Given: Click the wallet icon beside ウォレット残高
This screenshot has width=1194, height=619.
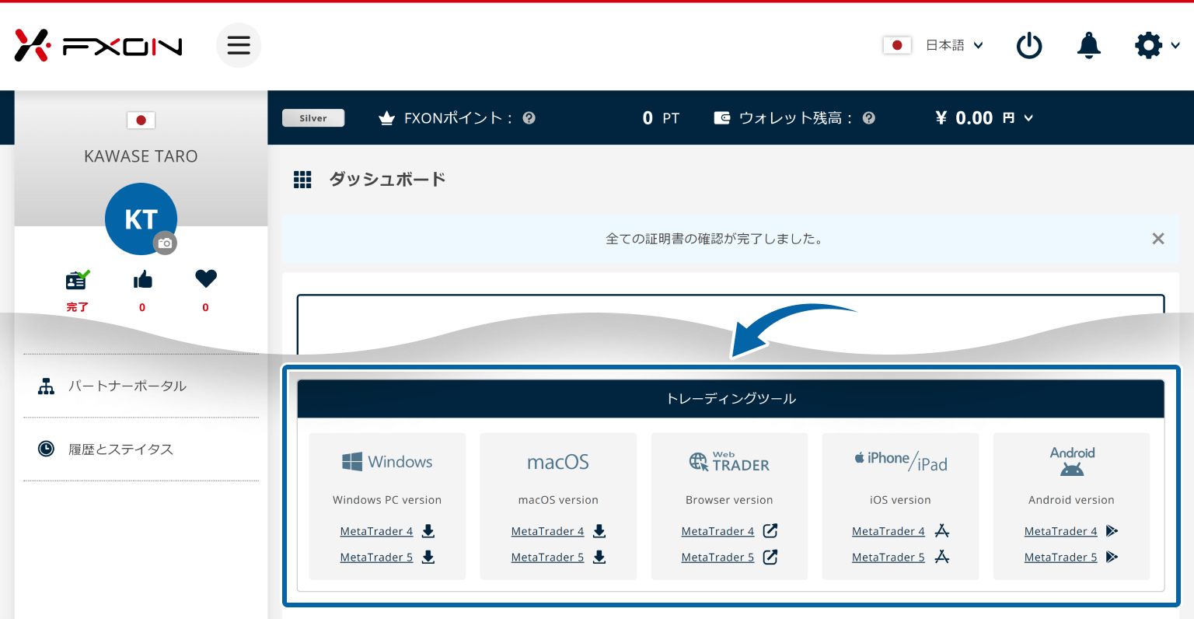Looking at the screenshot, I should (722, 118).
